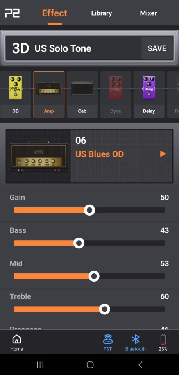This screenshot has height=375, width=179.
Task: Switch to the Mixer tab
Action: pos(149,13)
